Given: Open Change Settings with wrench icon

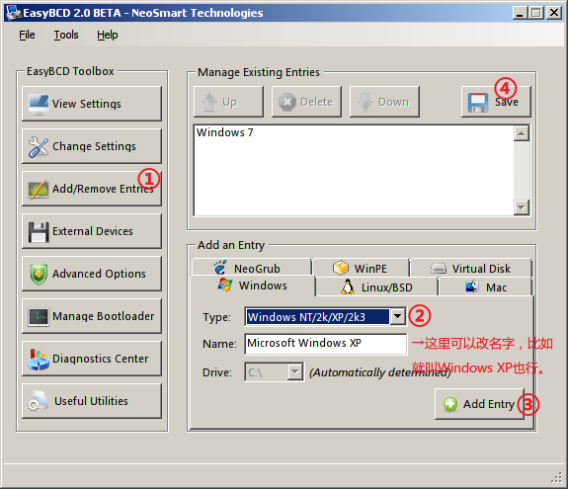Looking at the screenshot, I should point(92,146).
